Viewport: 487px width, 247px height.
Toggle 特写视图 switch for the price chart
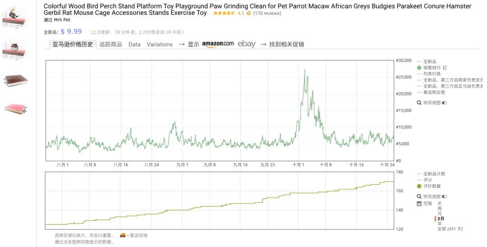pyautogui.click(x=444, y=103)
